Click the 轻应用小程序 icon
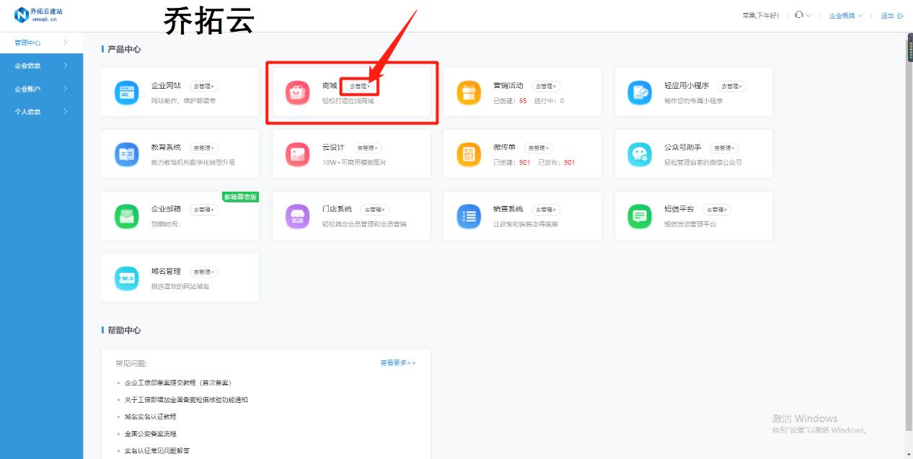Screen dimensions: 913x459 [x=639, y=92]
